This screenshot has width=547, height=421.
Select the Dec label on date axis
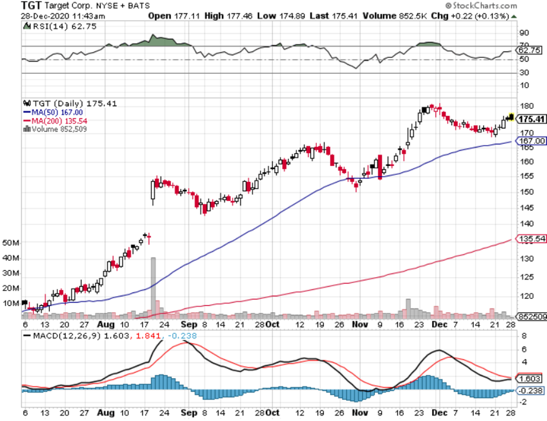click(x=440, y=322)
